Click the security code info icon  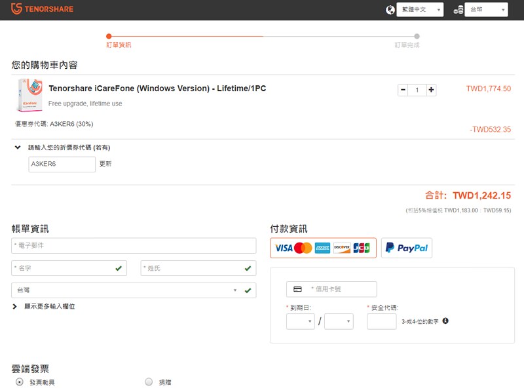click(445, 321)
